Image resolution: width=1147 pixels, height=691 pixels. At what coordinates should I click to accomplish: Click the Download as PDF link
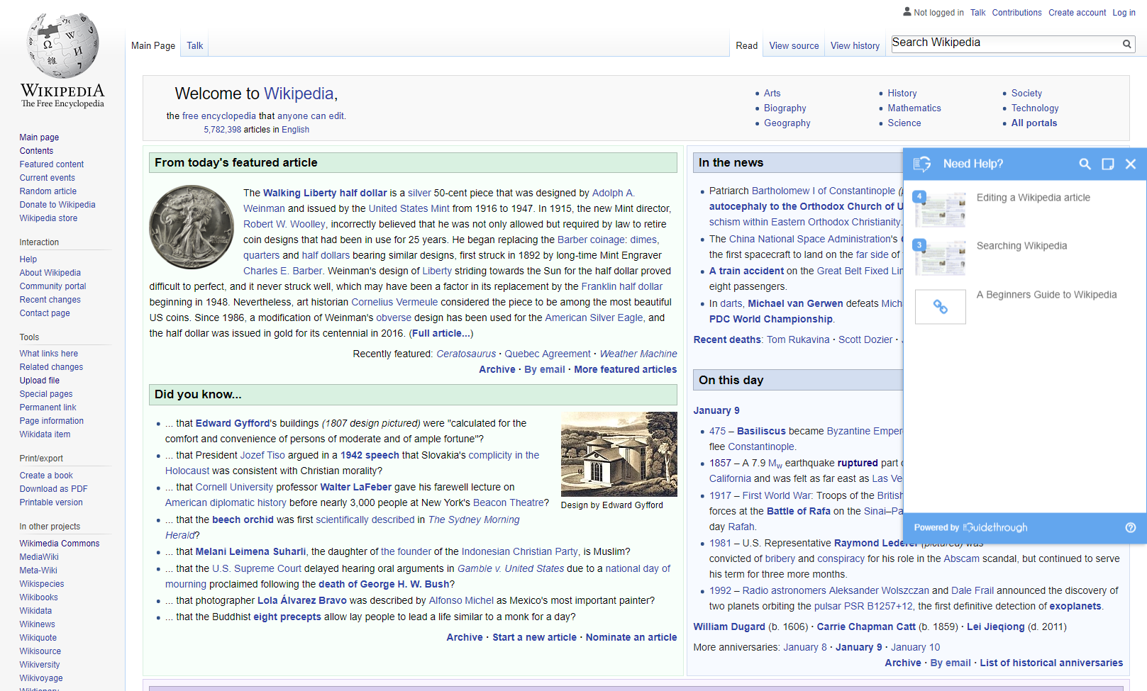(x=54, y=489)
